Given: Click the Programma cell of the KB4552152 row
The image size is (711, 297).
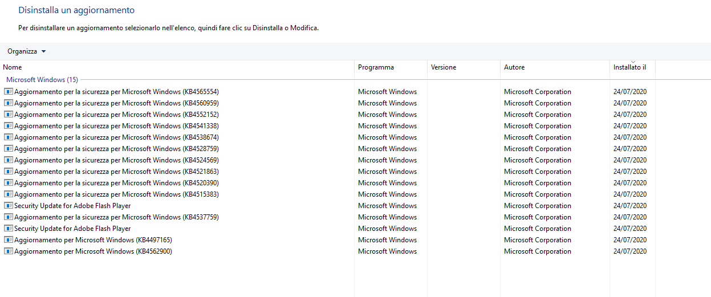Looking at the screenshot, I should [x=387, y=115].
